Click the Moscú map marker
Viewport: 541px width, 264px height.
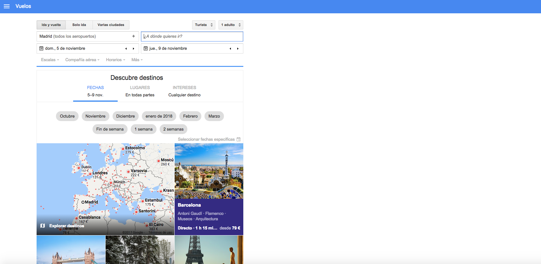pos(158,161)
